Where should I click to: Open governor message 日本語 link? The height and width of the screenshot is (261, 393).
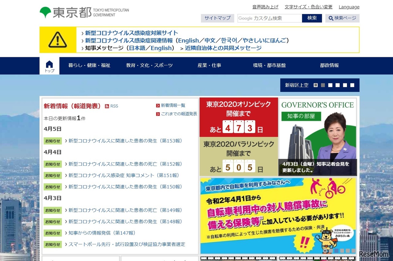137,48
